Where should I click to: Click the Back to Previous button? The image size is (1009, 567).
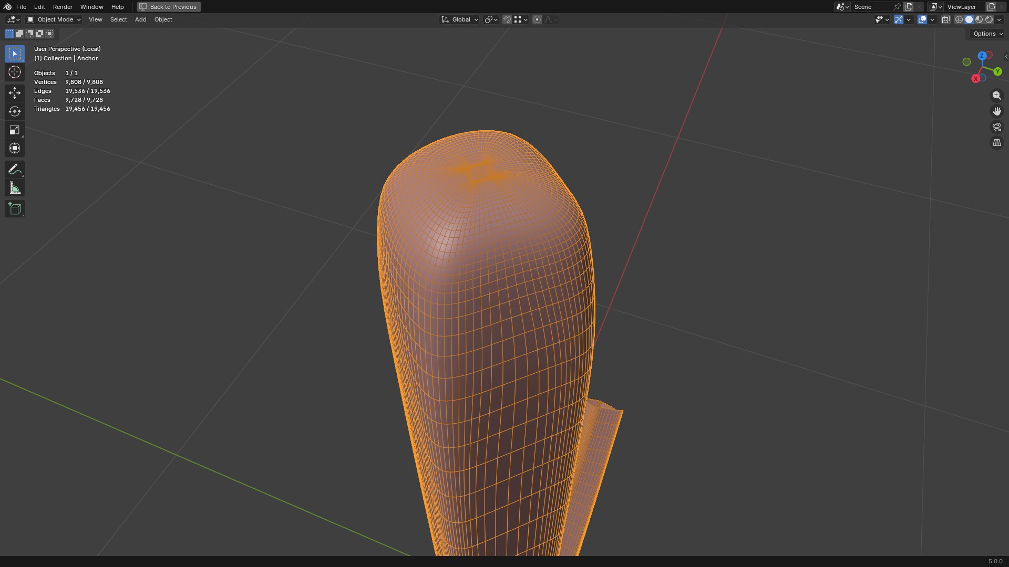click(169, 7)
